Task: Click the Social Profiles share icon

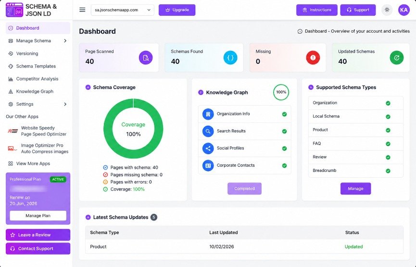Action: (208, 148)
